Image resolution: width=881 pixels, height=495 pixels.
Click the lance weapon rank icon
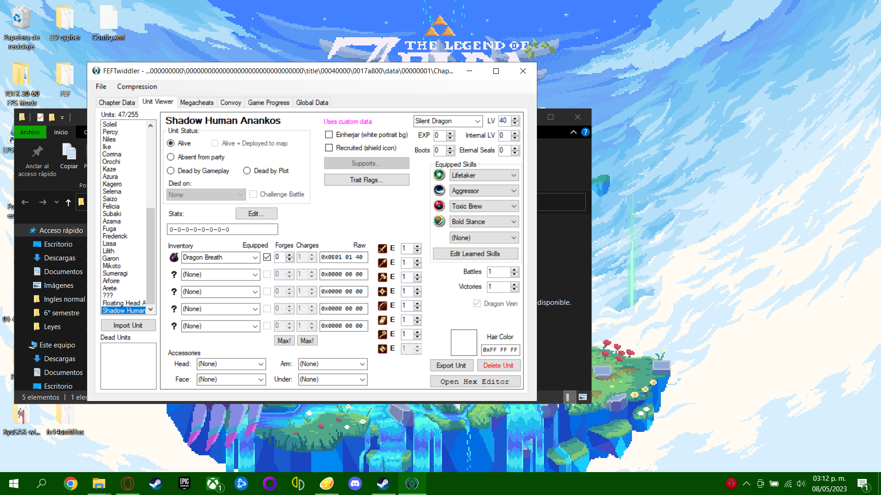click(382, 263)
